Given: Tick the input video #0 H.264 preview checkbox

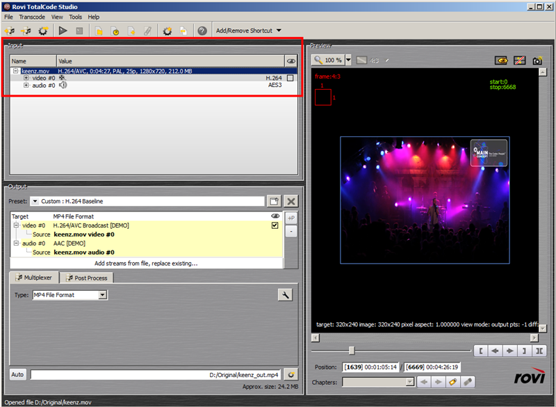Looking at the screenshot, I should [290, 78].
